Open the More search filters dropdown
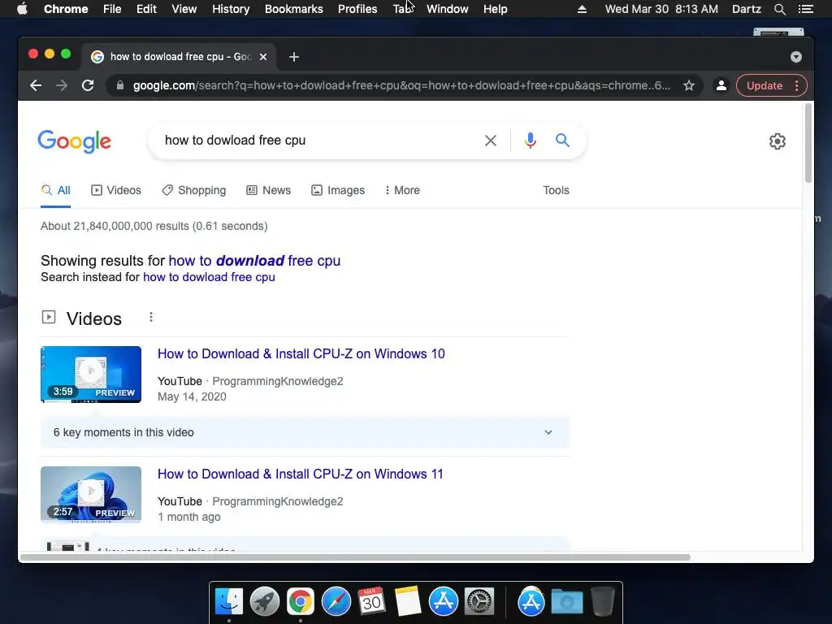The height and width of the screenshot is (624, 832). point(403,190)
